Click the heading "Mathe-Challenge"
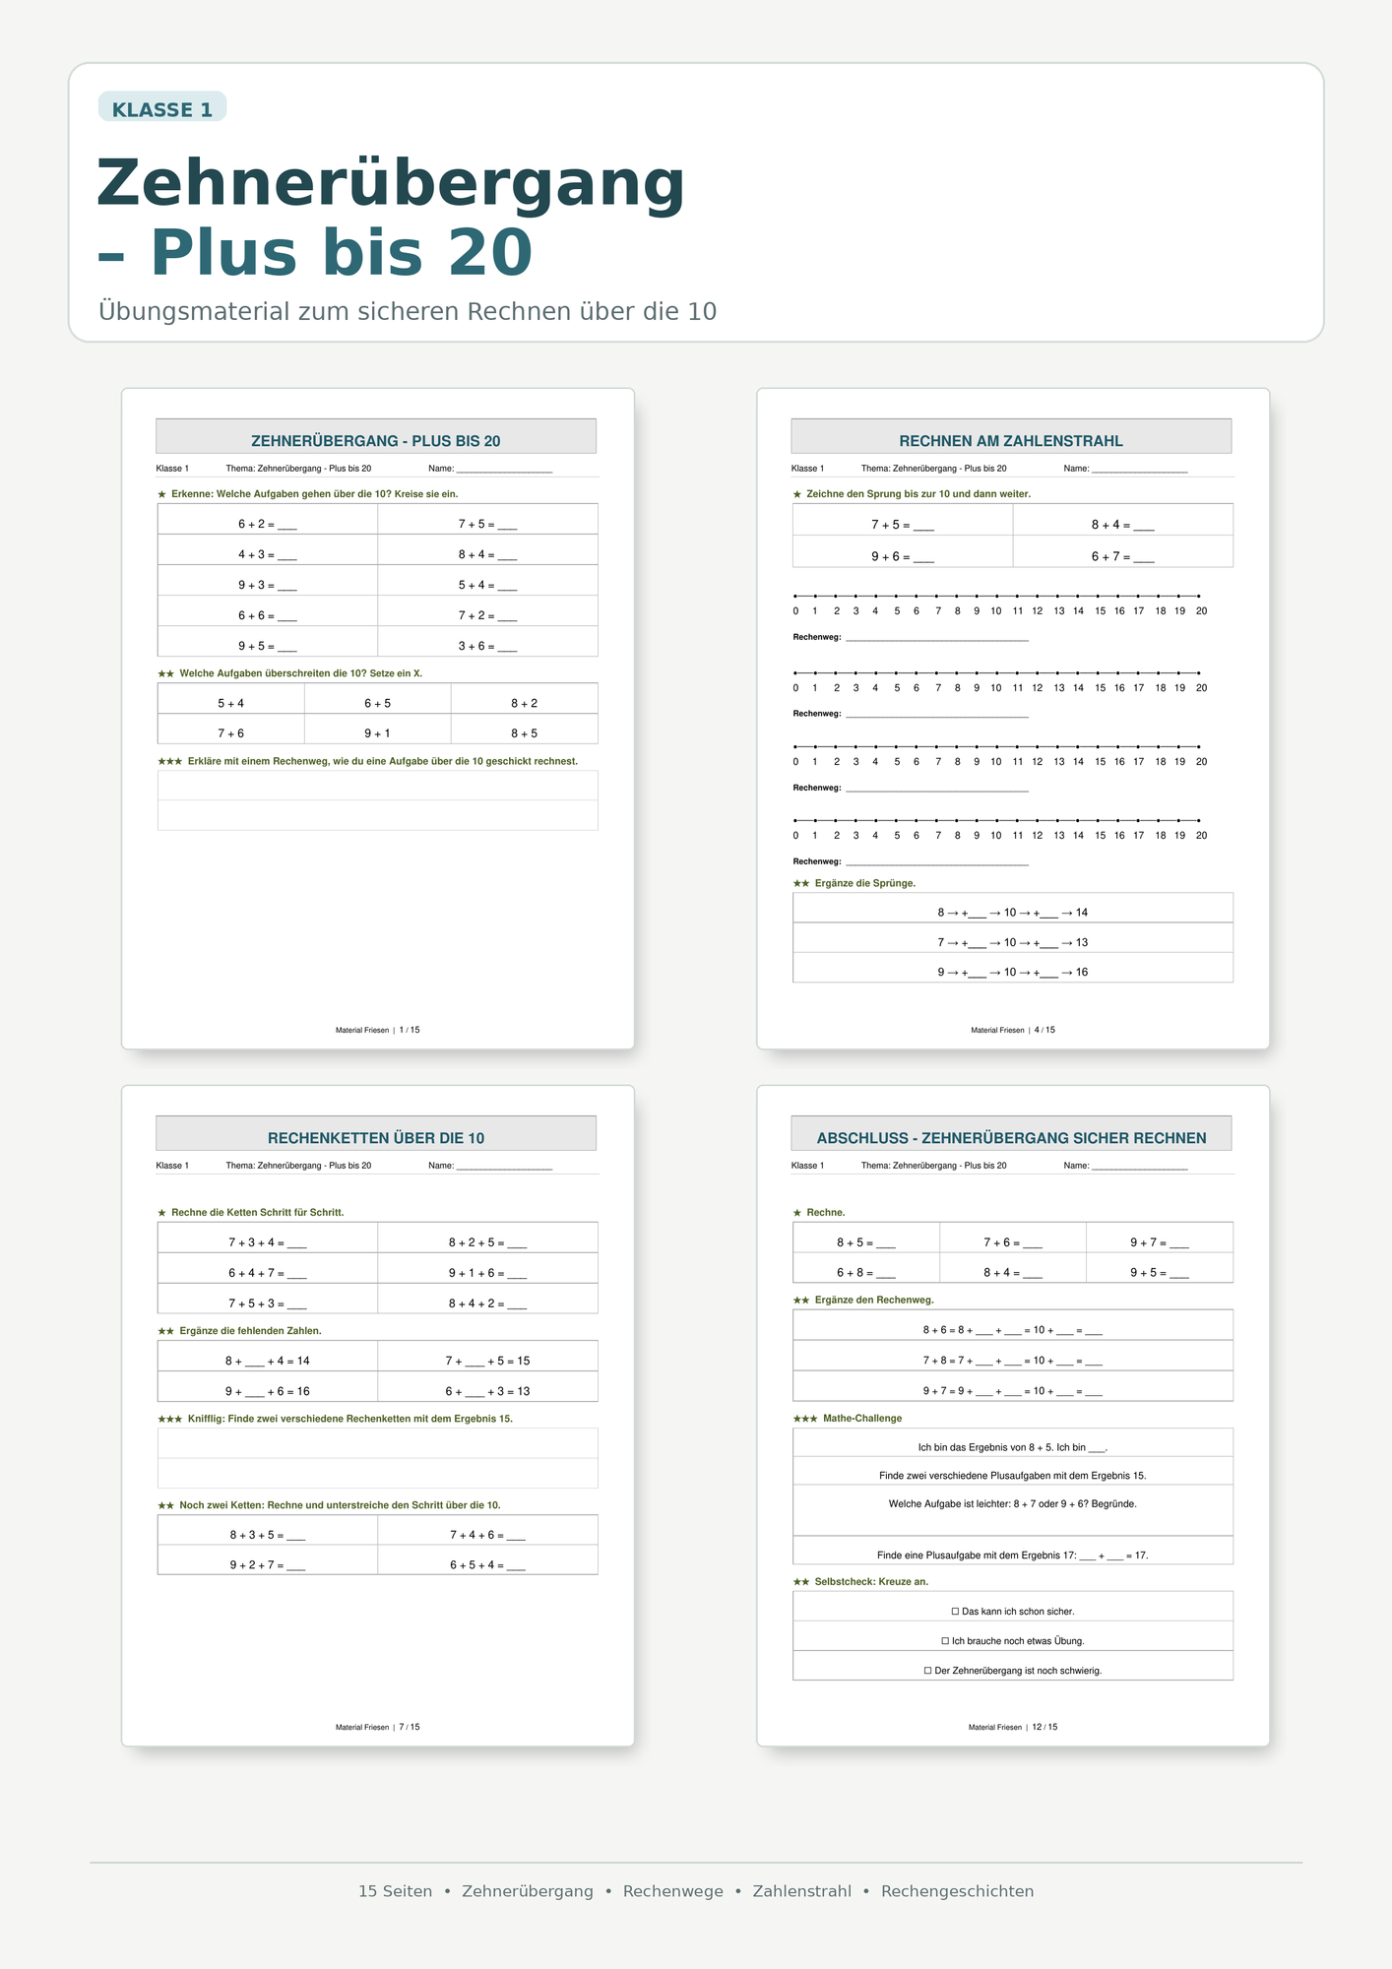 (862, 1419)
